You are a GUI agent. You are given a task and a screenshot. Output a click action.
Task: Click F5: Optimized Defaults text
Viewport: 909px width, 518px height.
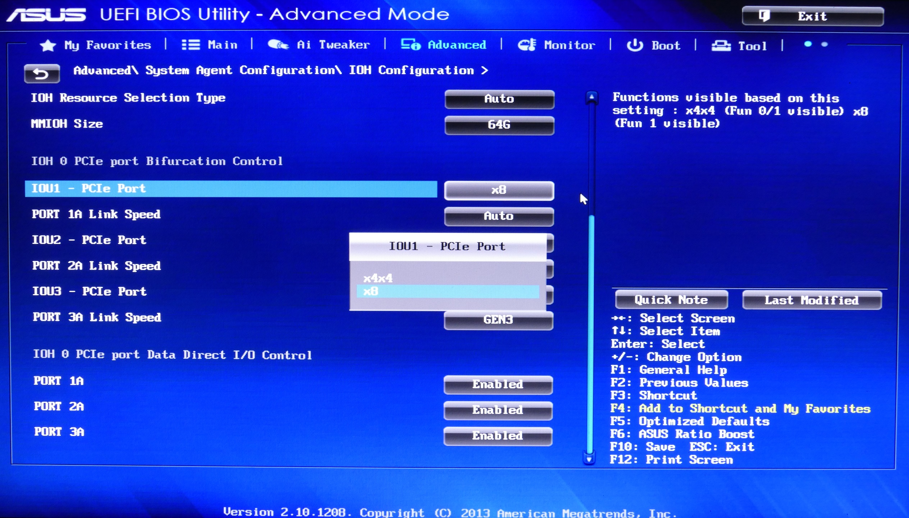pyautogui.click(x=690, y=421)
